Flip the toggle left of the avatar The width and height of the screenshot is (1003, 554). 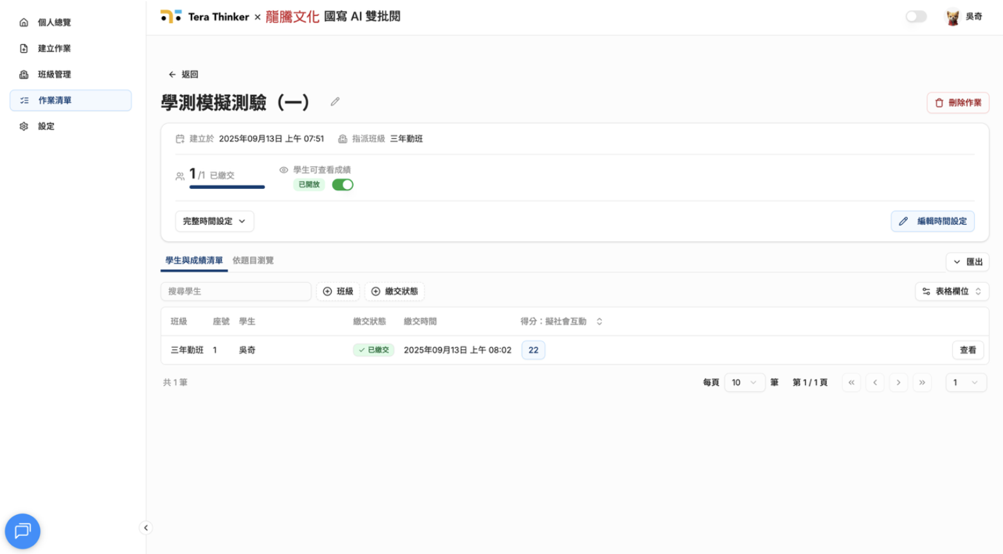914,16
